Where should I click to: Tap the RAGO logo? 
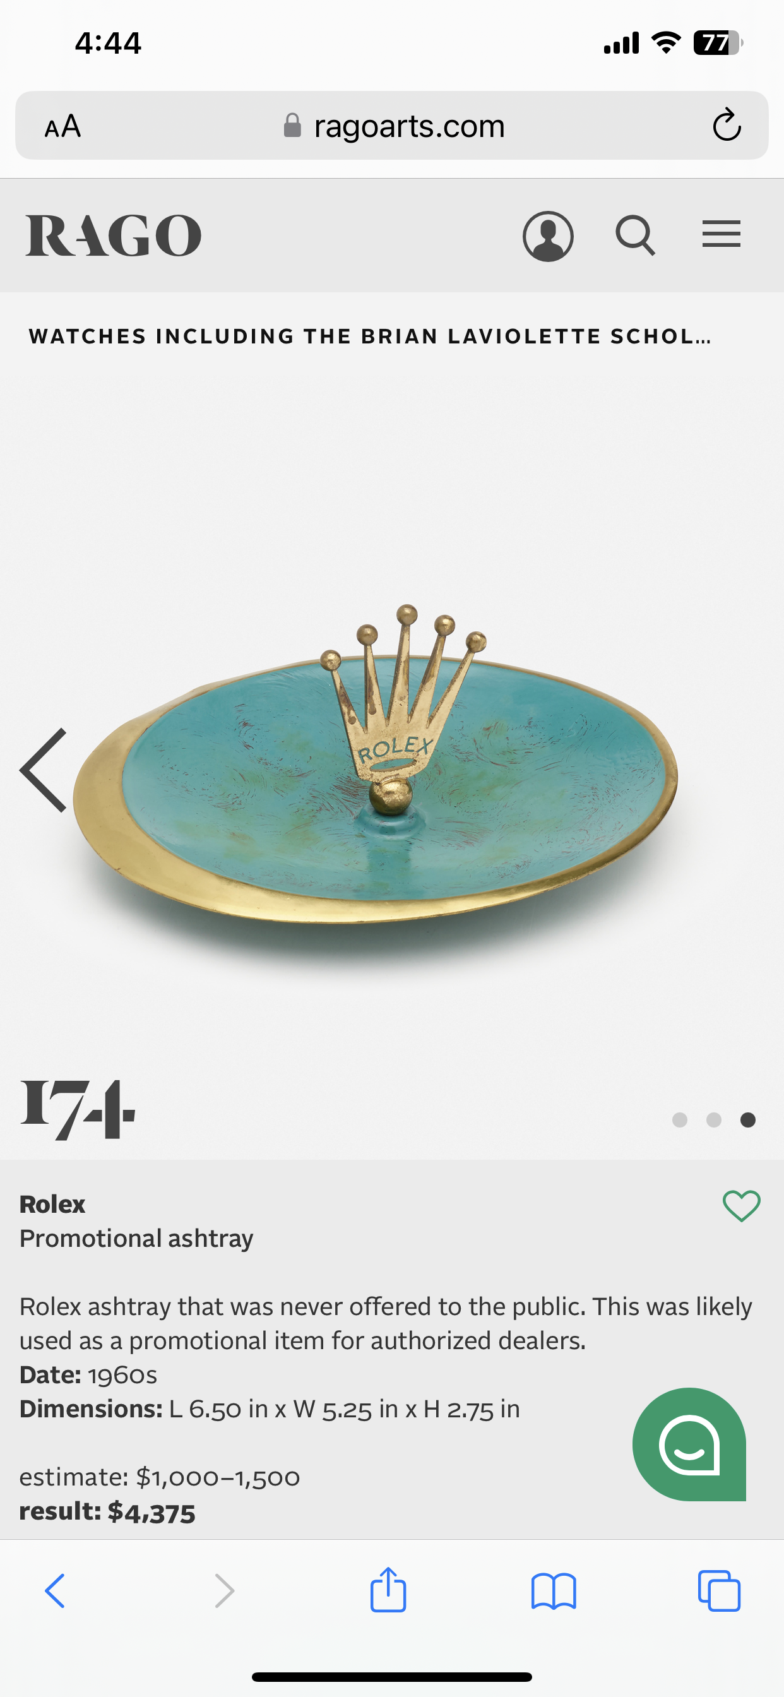[x=114, y=235]
